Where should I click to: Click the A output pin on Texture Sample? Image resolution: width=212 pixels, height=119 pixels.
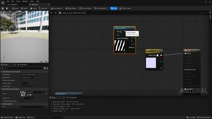coord(133,44)
